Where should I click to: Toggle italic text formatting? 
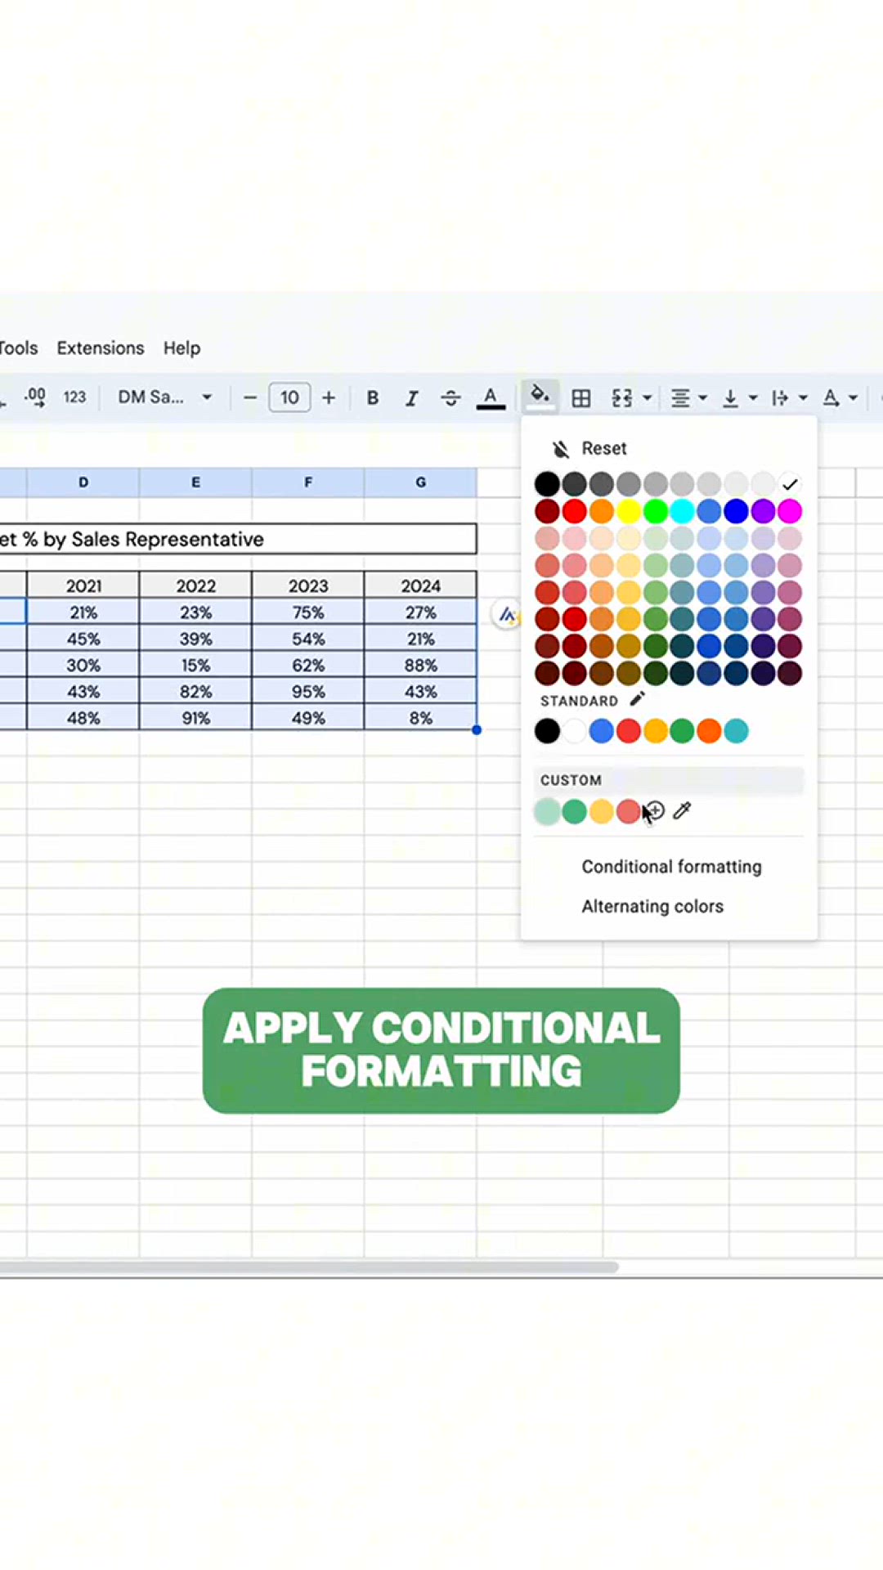(411, 398)
